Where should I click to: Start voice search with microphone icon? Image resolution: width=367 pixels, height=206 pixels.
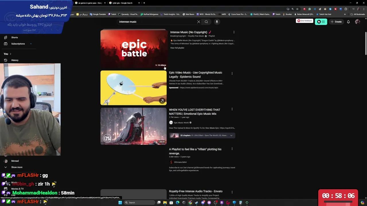pos(217,22)
